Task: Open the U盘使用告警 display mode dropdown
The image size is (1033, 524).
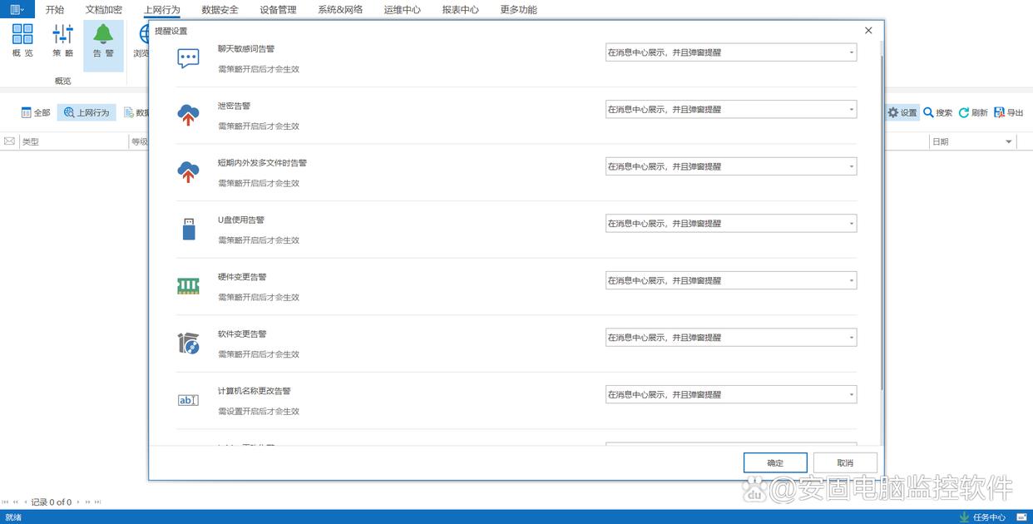Action: point(731,223)
